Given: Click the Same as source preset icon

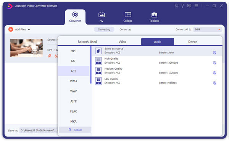Looking at the screenshot, I should (98, 51).
